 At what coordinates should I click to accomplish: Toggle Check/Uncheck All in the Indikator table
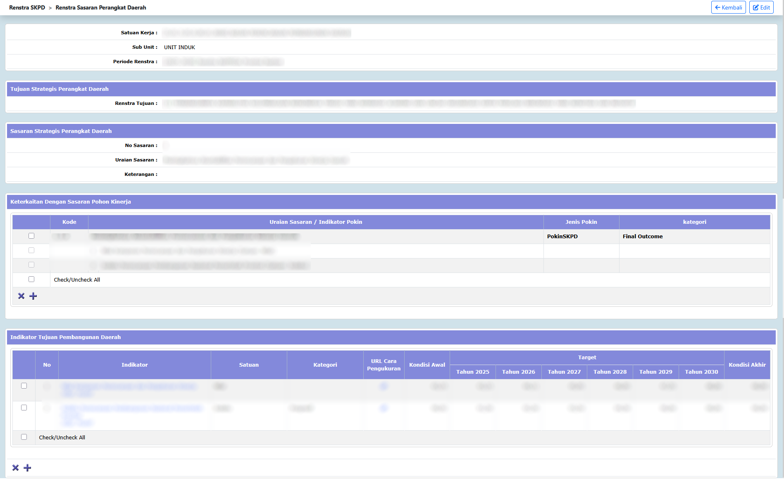[x=24, y=437]
